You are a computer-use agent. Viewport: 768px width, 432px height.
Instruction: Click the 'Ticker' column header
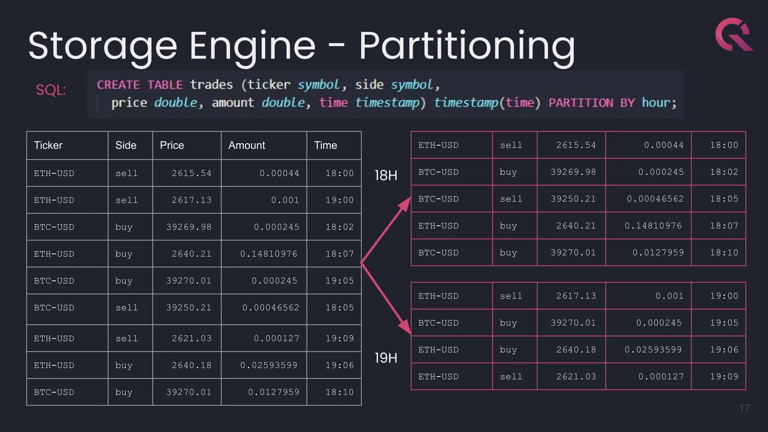[x=48, y=145]
